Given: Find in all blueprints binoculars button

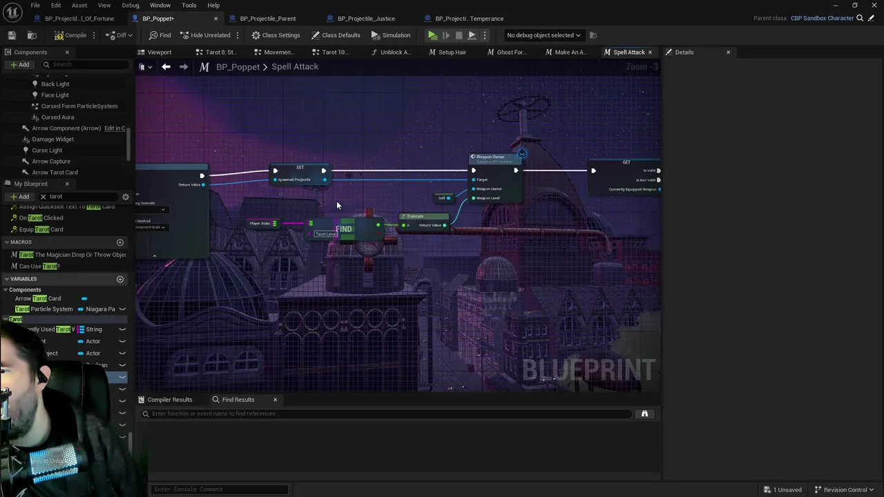Looking at the screenshot, I should click(x=644, y=413).
